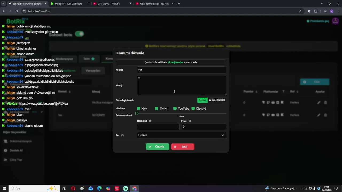The height and width of the screenshot is (192, 342).
Task: View site information icon in address bar
Action: [24, 11]
